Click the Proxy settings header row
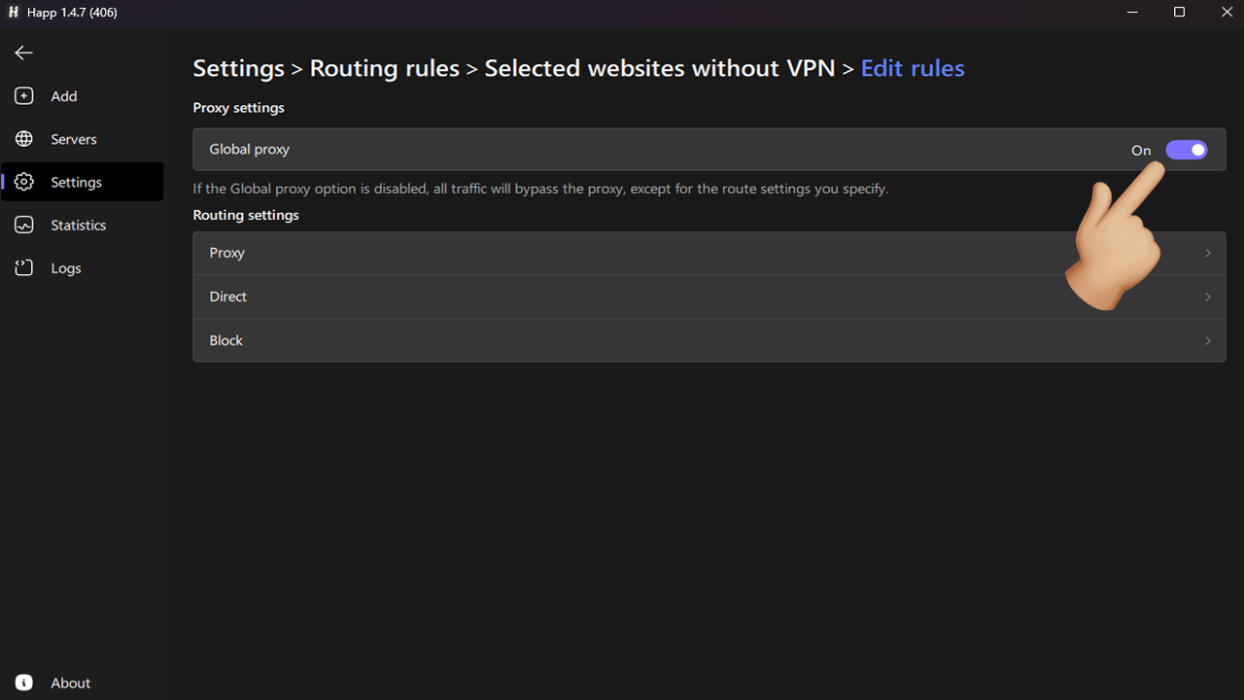1244x700 pixels. coord(238,107)
